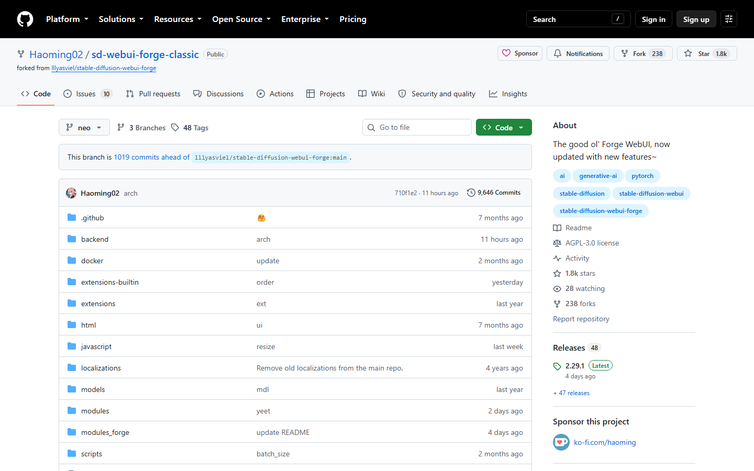Focus the Go to file search field

coord(417,127)
